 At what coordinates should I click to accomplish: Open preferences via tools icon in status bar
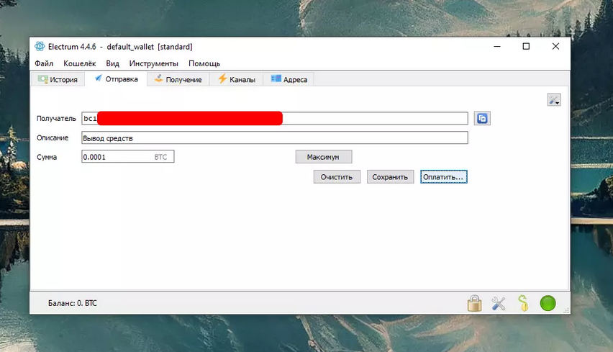(499, 304)
